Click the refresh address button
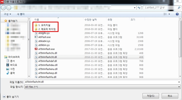 pos(139,8)
